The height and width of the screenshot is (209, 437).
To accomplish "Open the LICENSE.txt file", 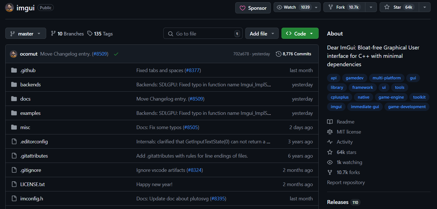I will point(32,184).
